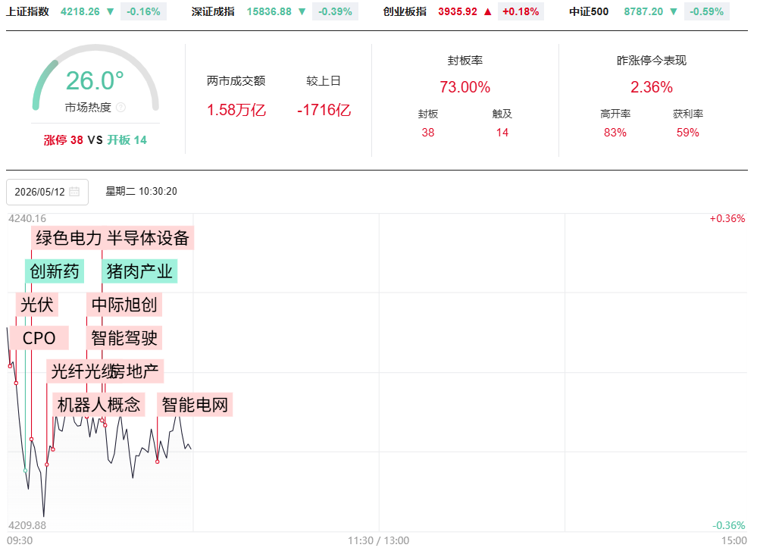Viewport: 757px width, 551px height.
Task: Click the up arrow beside 创业板指 3935.92
Action: tap(487, 11)
